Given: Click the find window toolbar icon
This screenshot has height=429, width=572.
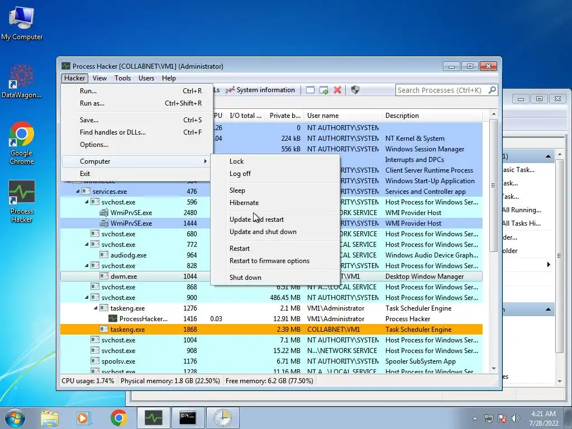Looking at the screenshot, I should 310,90.
